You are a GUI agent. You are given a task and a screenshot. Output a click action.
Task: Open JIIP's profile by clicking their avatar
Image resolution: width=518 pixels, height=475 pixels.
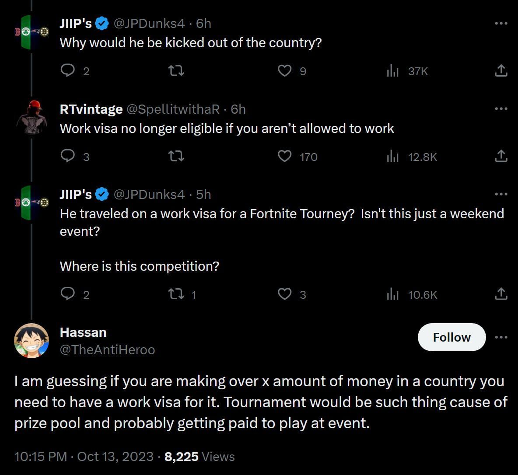point(31,31)
